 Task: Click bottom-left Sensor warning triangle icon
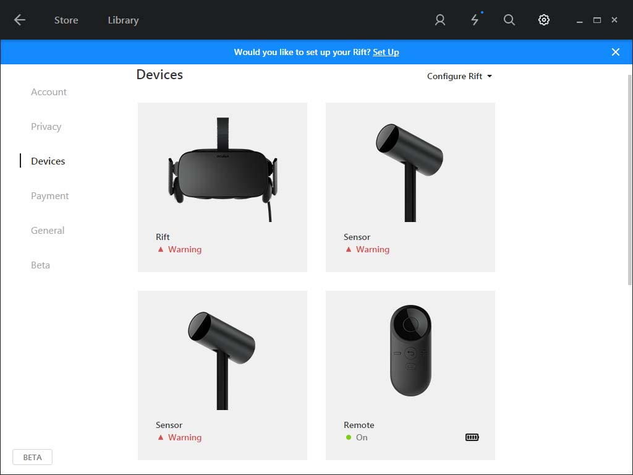pos(161,437)
